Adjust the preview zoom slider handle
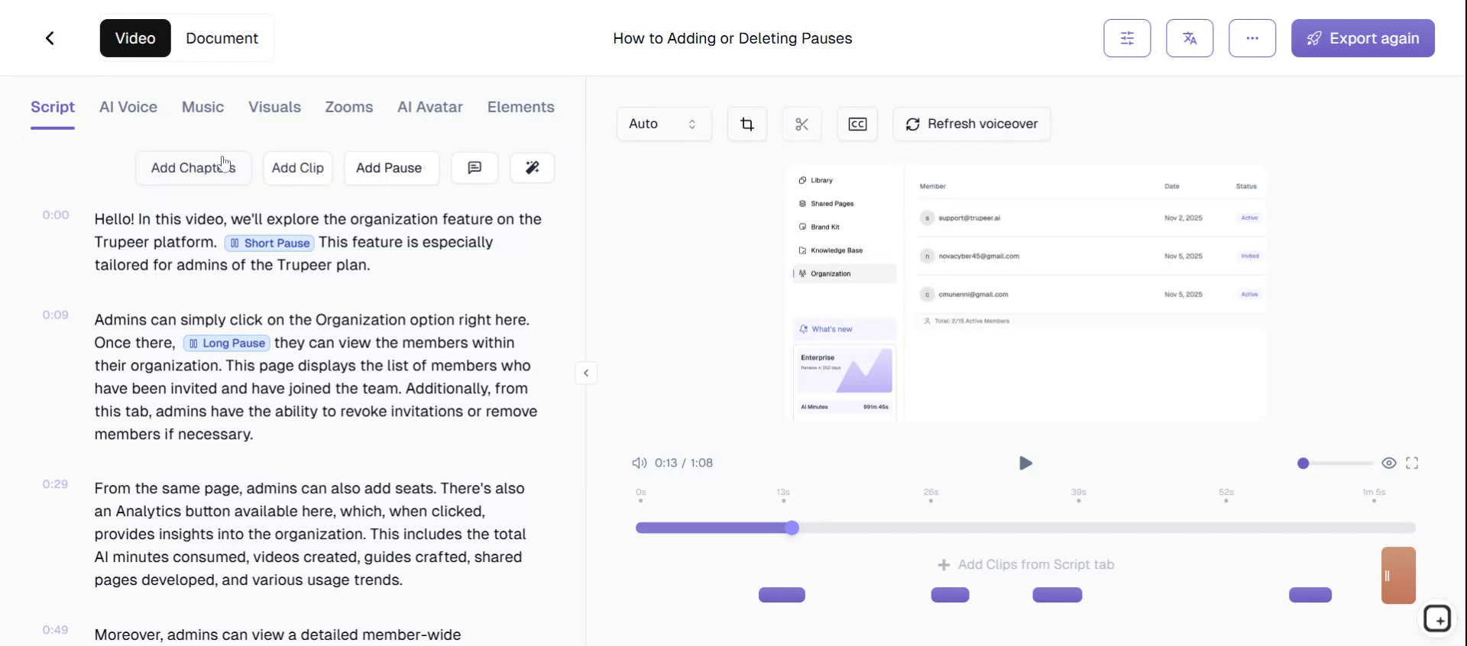 (x=1303, y=464)
